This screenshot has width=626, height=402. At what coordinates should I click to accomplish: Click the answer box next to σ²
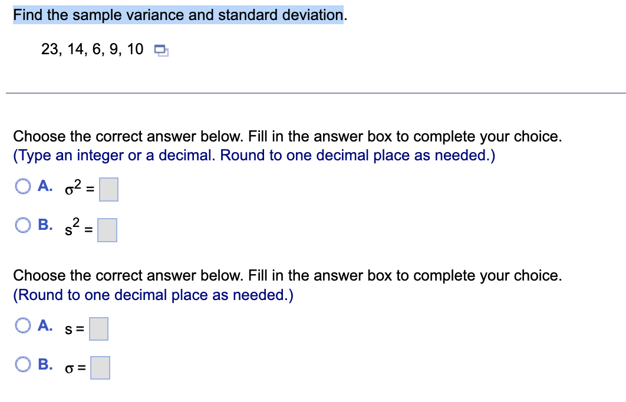[x=108, y=189]
